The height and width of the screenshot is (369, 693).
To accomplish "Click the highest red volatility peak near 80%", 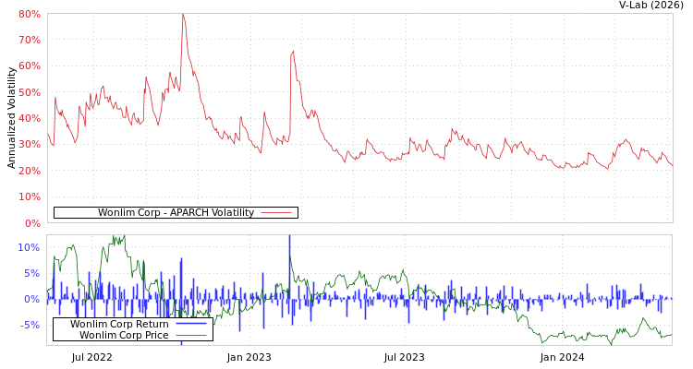I will (x=183, y=15).
